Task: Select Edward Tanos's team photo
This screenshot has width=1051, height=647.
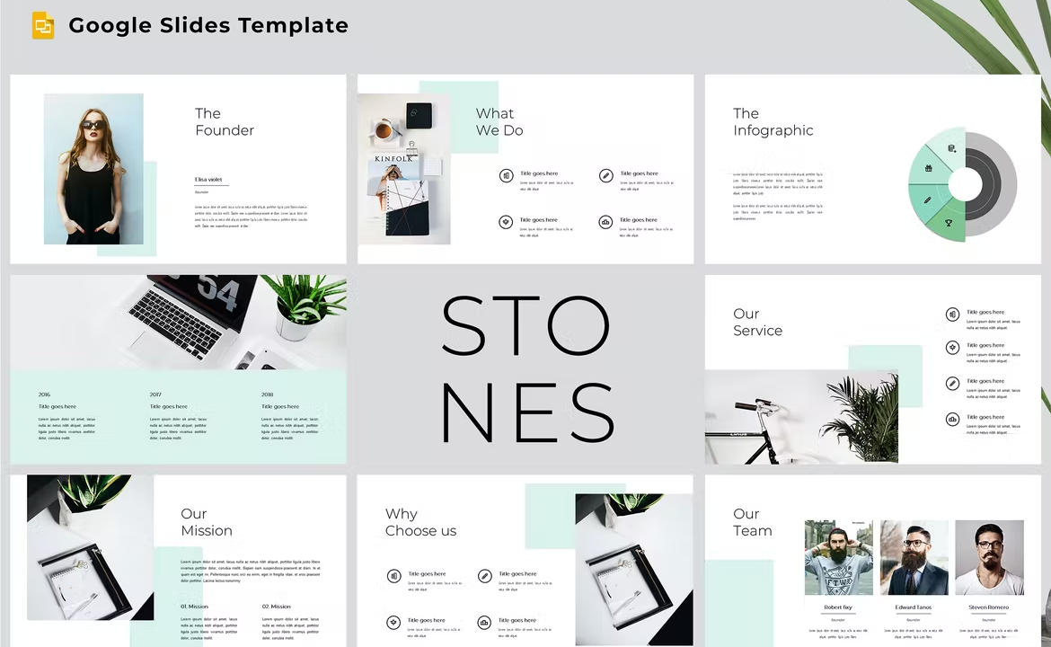Action: coord(914,557)
